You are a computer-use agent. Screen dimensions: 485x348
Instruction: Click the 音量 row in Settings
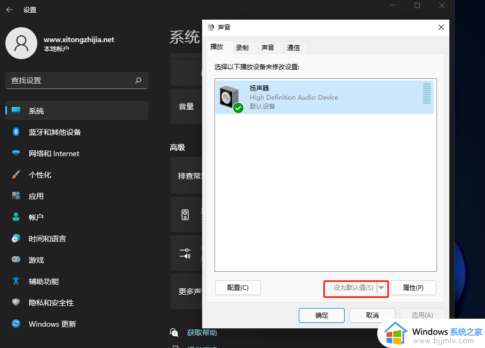pyautogui.click(x=186, y=106)
